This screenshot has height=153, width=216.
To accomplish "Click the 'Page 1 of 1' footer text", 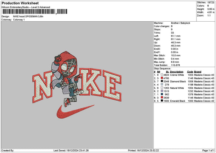I will (x=208, y=150).
